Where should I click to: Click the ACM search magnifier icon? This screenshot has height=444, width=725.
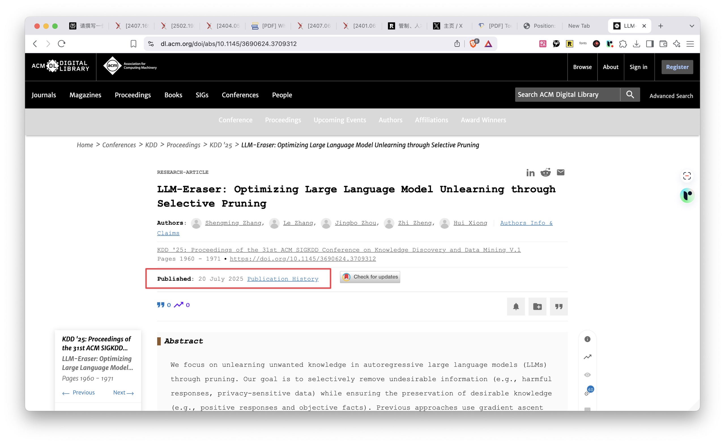tap(630, 95)
